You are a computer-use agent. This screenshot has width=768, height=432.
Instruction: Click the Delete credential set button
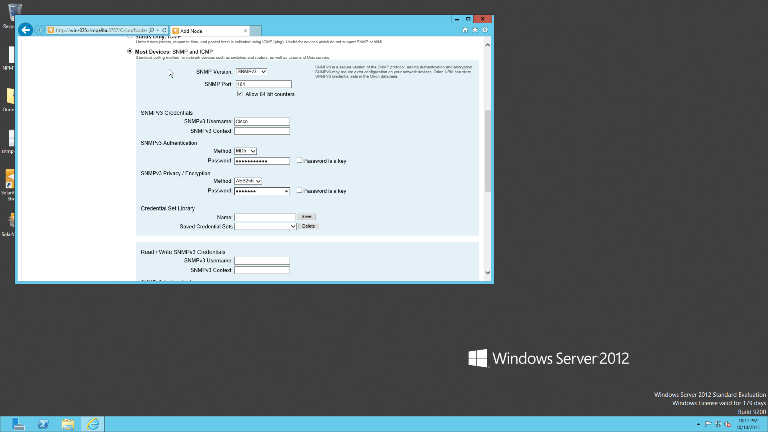coord(308,226)
